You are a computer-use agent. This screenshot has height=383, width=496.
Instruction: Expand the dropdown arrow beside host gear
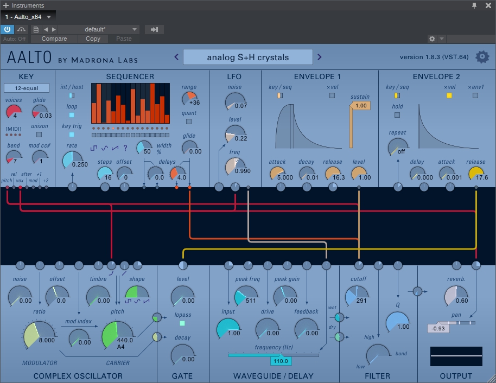tap(442, 39)
